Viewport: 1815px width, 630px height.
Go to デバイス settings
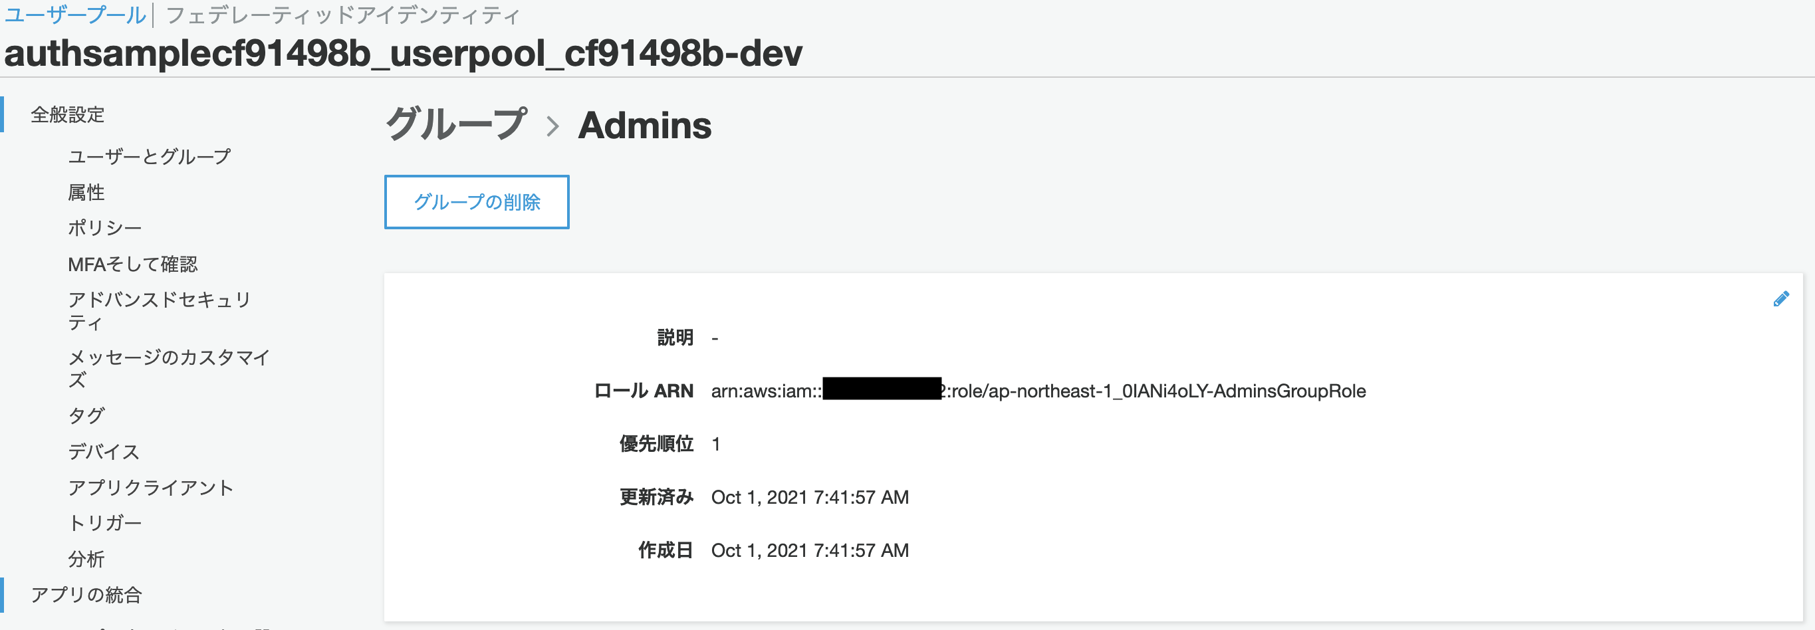point(104,451)
